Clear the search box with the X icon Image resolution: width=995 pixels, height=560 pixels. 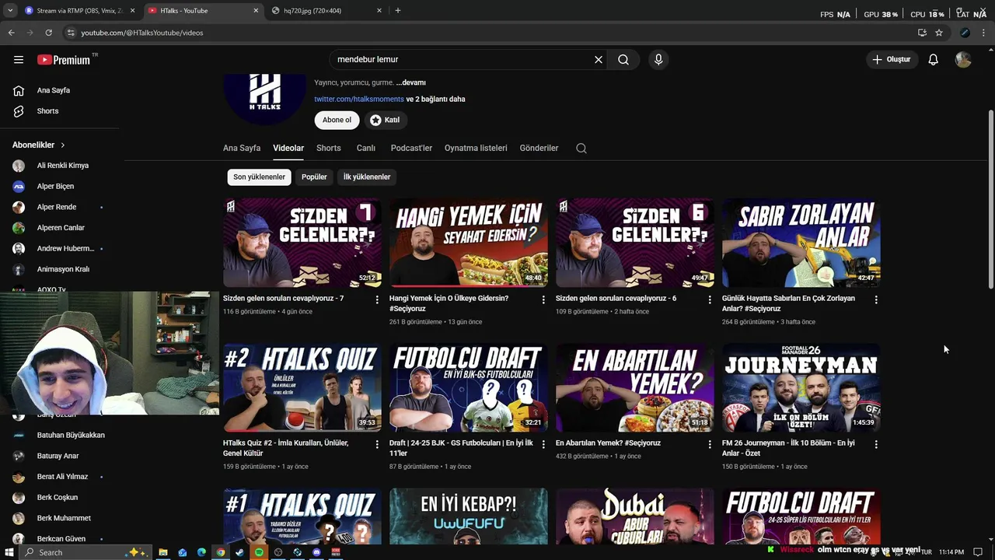click(x=599, y=59)
